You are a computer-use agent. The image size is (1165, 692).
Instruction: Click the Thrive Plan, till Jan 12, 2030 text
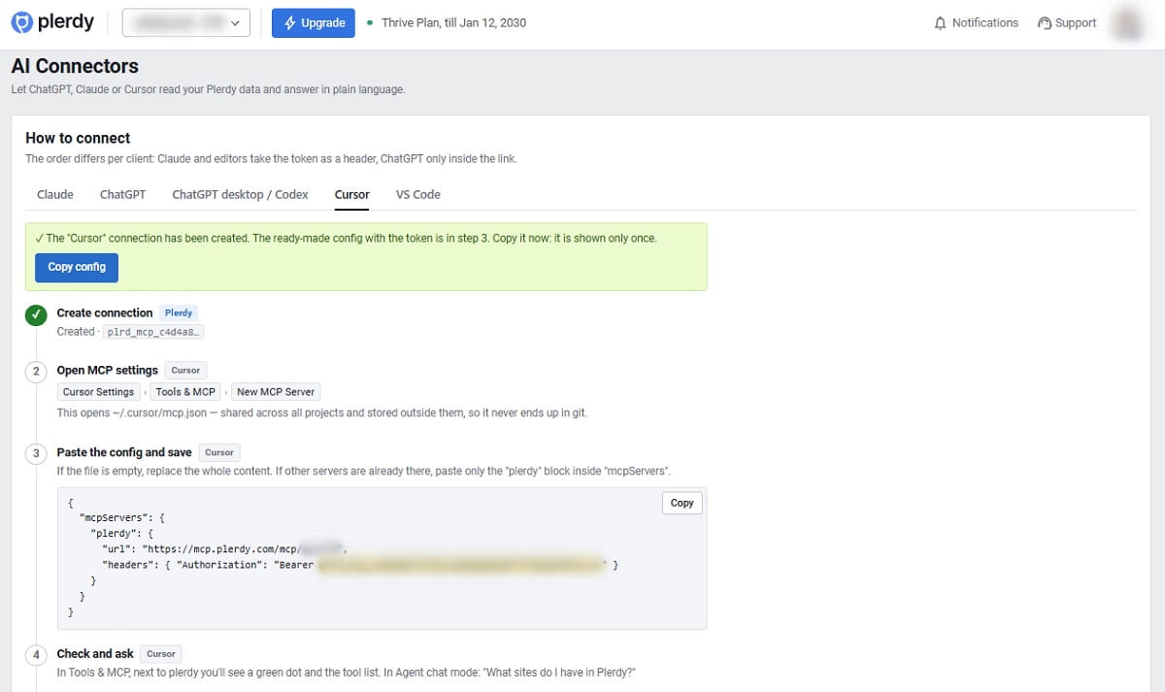(x=454, y=22)
